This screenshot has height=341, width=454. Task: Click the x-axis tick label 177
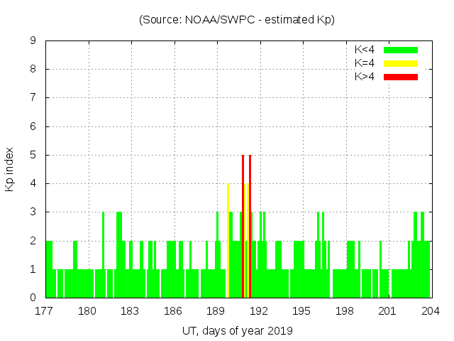pos(45,311)
